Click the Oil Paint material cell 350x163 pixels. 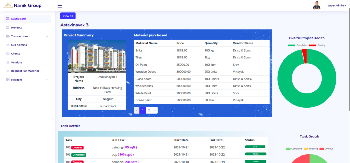click(x=141, y=65)
